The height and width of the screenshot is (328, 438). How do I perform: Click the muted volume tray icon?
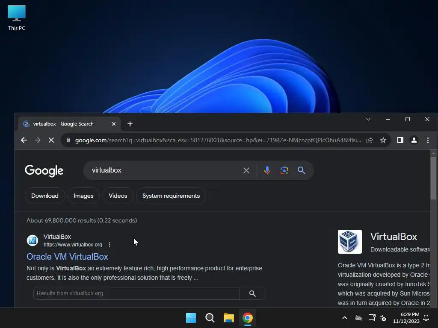point(383,318)
